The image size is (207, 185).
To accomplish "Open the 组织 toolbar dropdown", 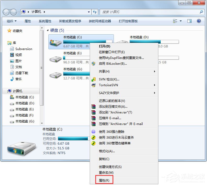I will pos(12,21).
